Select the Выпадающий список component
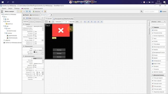The width and height of the screenshot is (168, 94). (158, 52)
